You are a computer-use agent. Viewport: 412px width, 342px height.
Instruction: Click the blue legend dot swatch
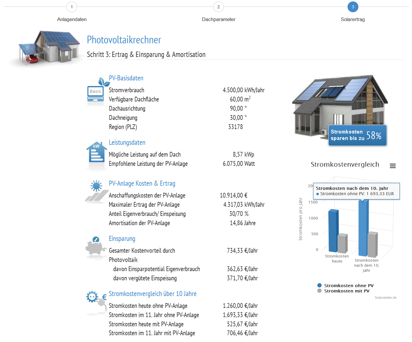pos(319,285)
